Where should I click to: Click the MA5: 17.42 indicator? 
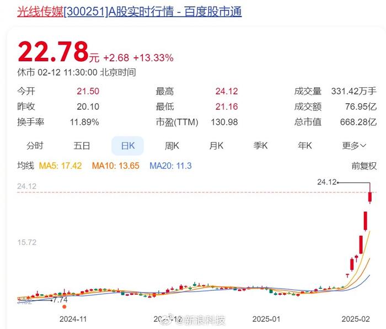point(60,166)
